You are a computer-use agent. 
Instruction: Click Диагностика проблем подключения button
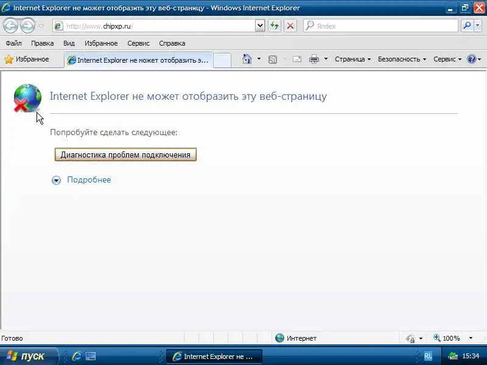[125, 155]
